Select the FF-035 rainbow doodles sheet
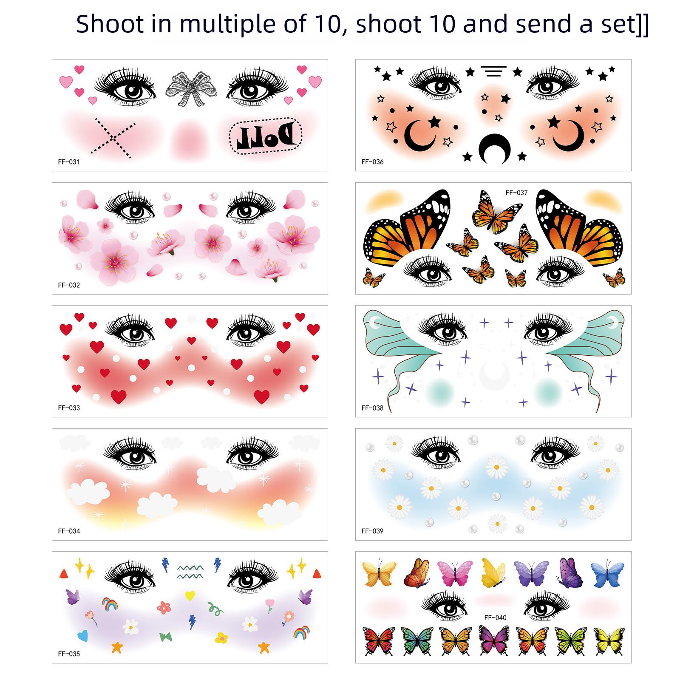The image size is (680, 680). 190,607
